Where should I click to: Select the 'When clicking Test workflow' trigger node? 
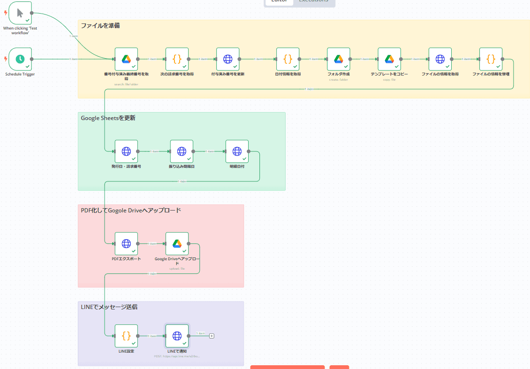tap(20, 13)
